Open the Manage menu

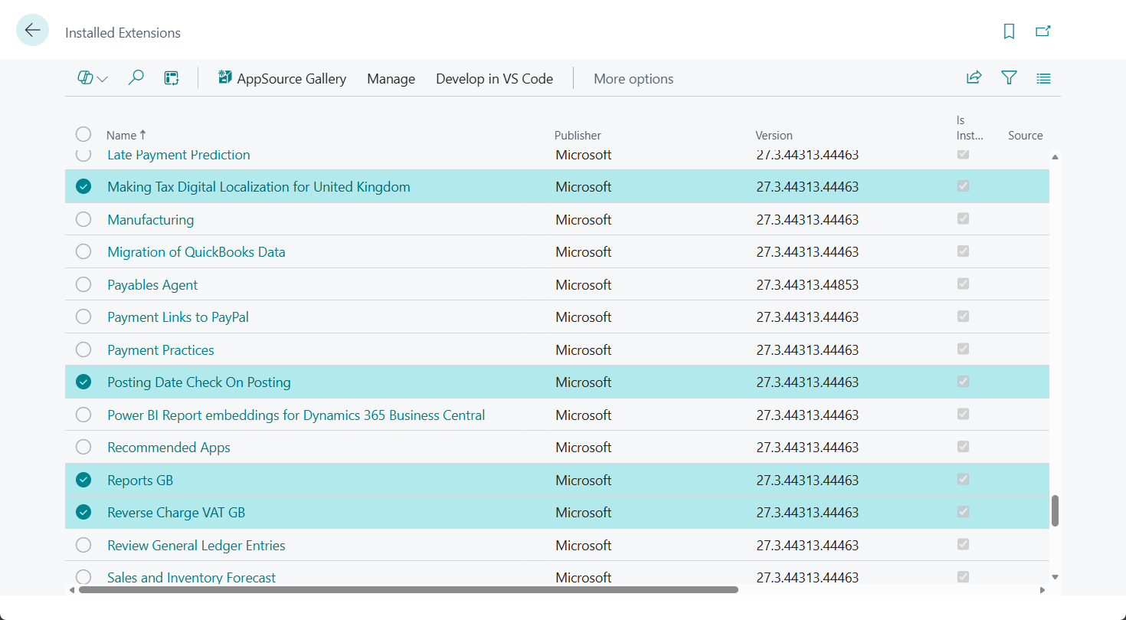point(391,78)
